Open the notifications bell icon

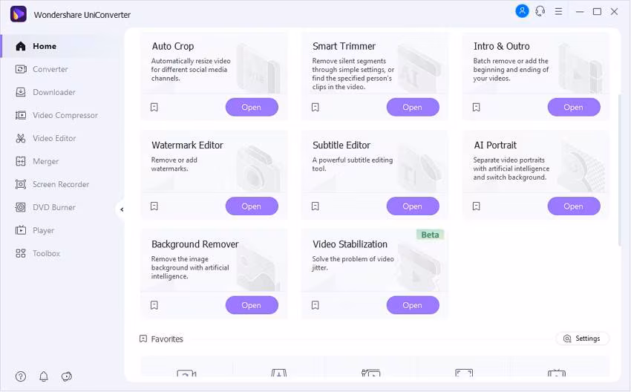click(x=44, y=376)
